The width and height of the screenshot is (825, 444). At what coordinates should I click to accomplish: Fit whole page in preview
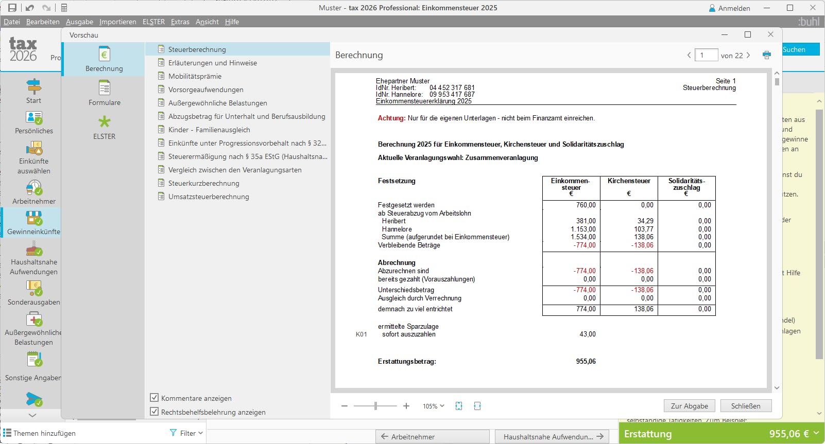[459, 406]
